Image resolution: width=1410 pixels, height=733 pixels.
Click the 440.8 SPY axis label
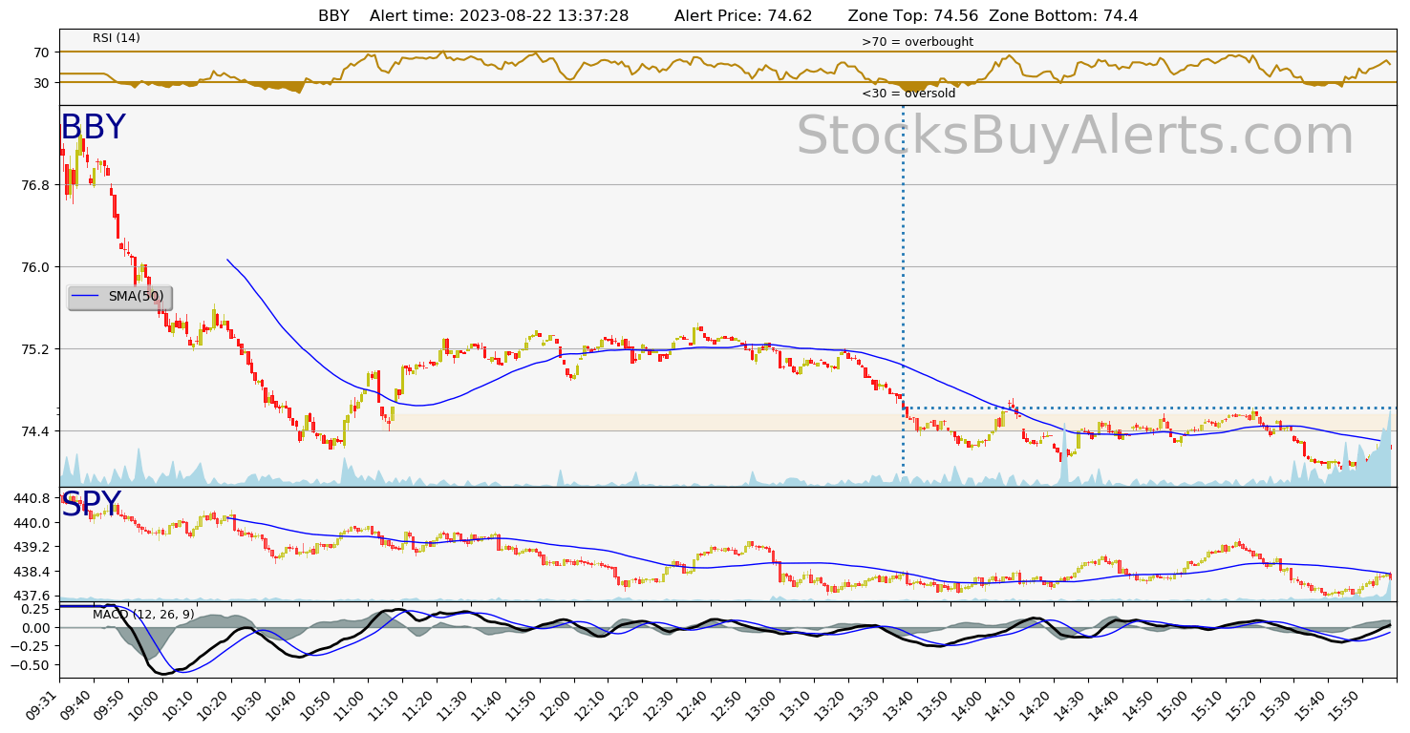(30, 498)
